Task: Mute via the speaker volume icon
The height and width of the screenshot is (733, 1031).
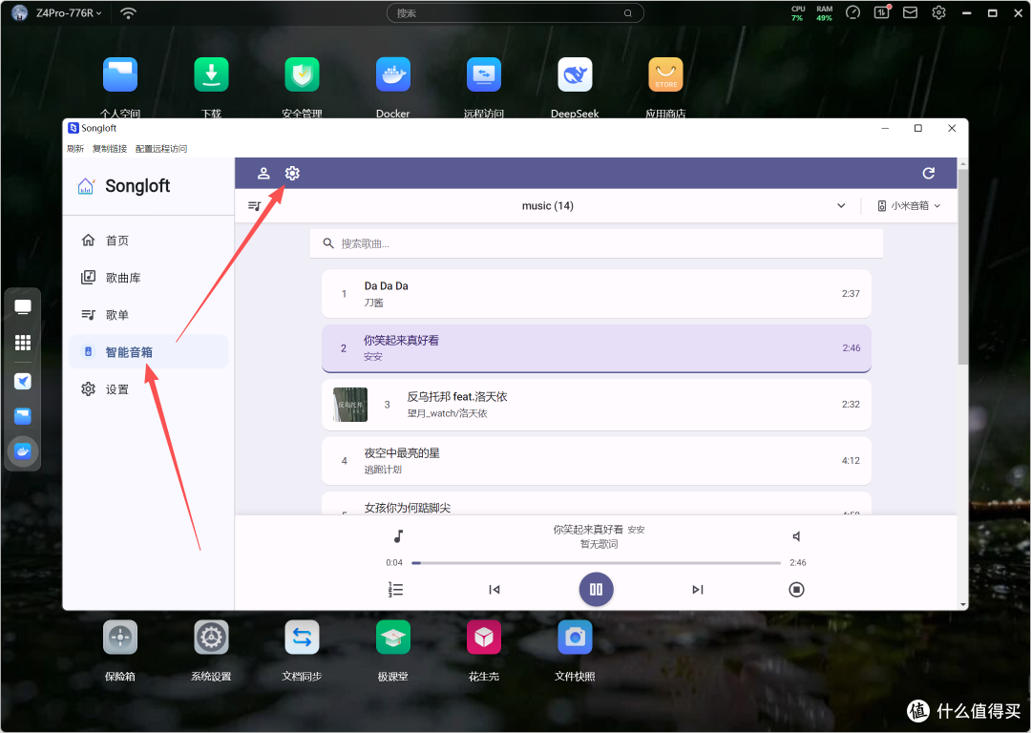Action: 796,536
